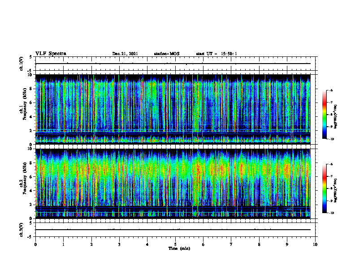Click the ch.2 spectrogram color scale bar

pos(324,188)
